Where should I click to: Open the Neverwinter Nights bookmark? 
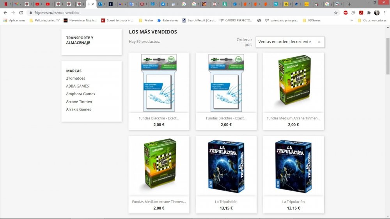point(80,20)
